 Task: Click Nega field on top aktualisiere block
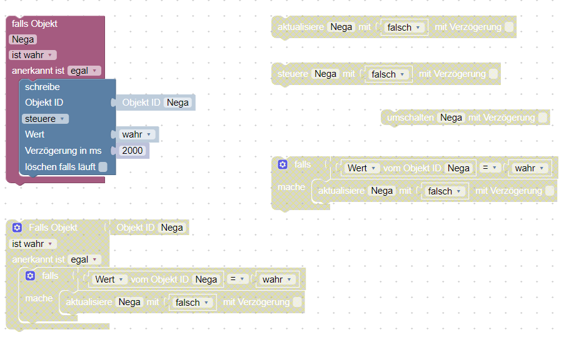click(x=341, y=27)
